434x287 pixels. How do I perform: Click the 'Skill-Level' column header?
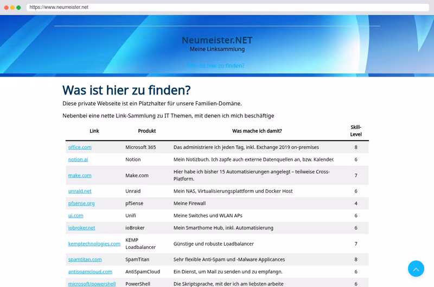coord(356,130)
